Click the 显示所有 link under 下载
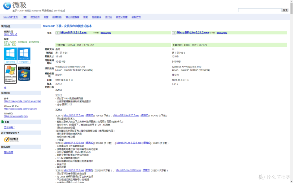Viewport: 293px width, 183px height. 9,127
